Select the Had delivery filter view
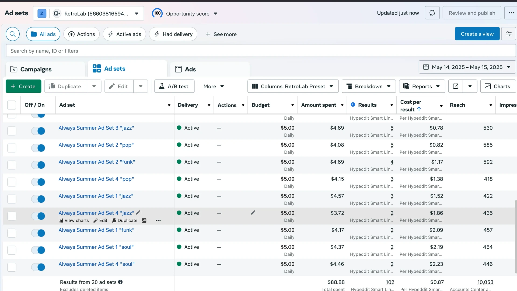 173,34
